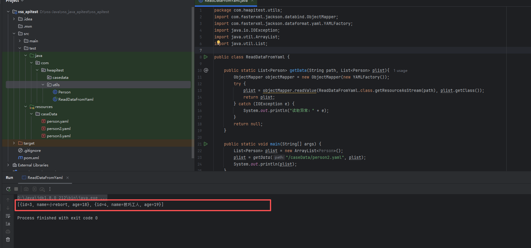
Task: Expand External Libraries node
Action: [x=8, y=165]
